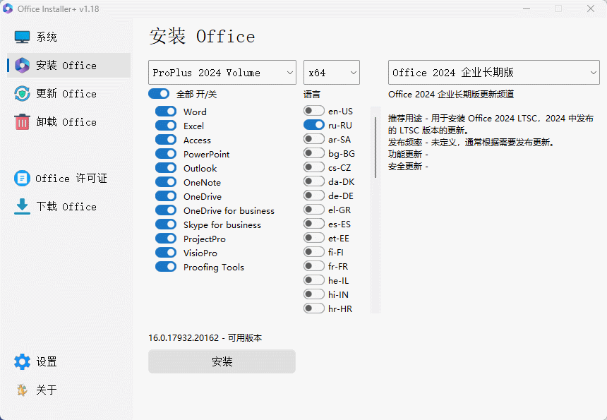The image size is (607, 420).
Task: Enable he-IL language switch
Action: click(314, 280)
